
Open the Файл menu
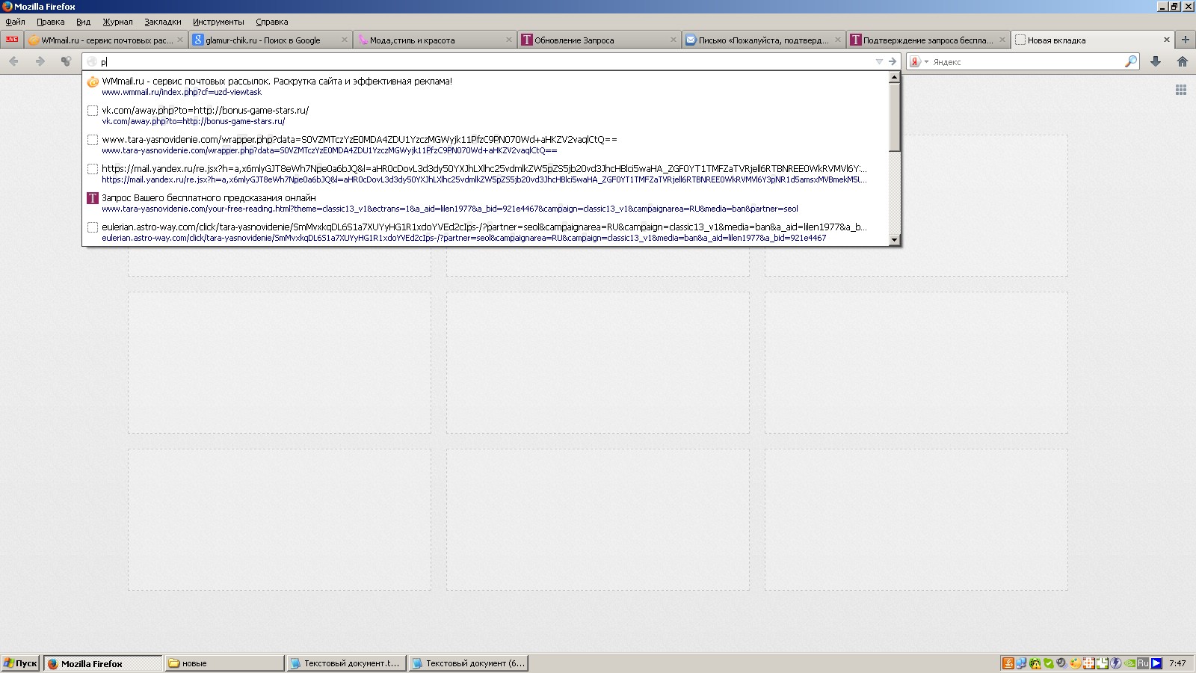pos(15,22)
